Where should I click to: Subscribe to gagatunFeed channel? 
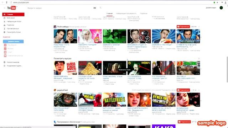[x=183, y=90]
